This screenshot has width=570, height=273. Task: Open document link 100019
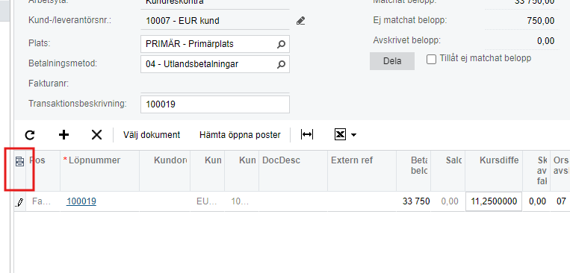[81, 201]
